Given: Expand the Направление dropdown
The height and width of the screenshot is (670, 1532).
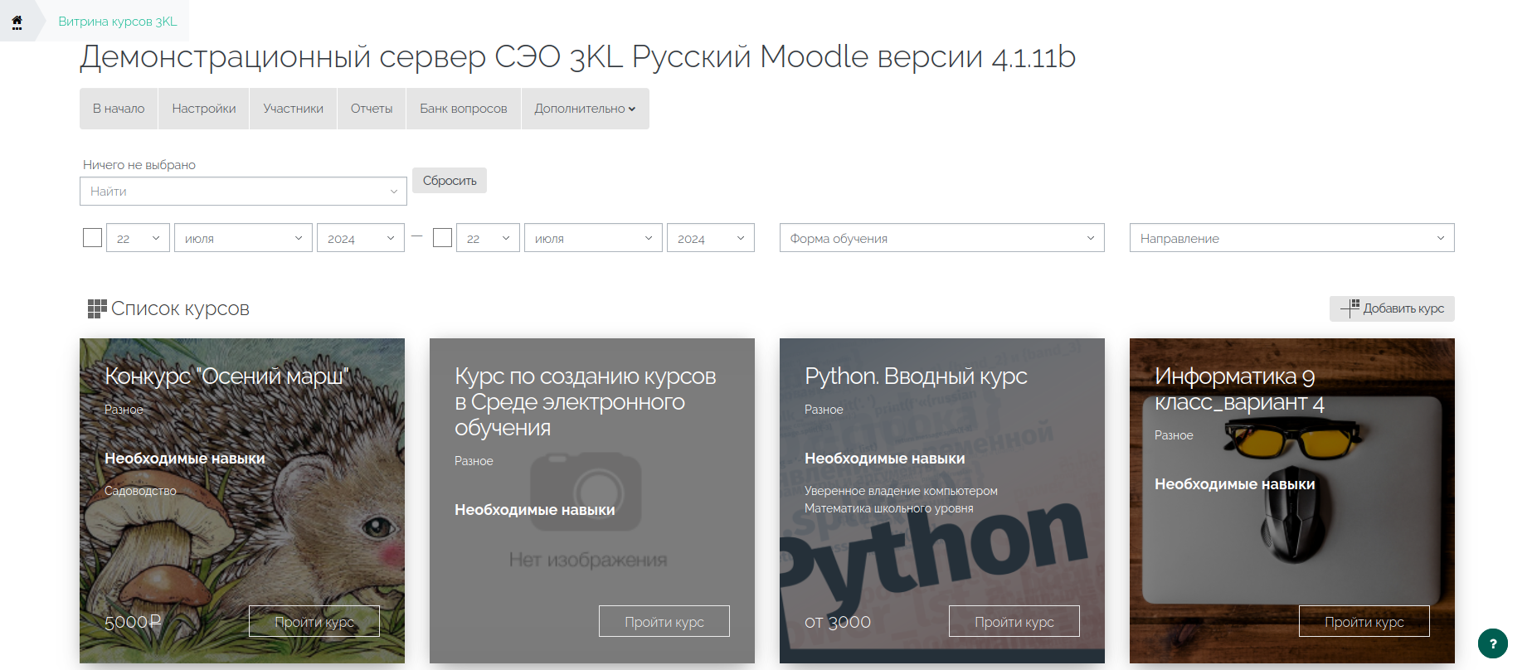Looking at the screenshot, I should pyautogui.click(x=1291, y=238).
